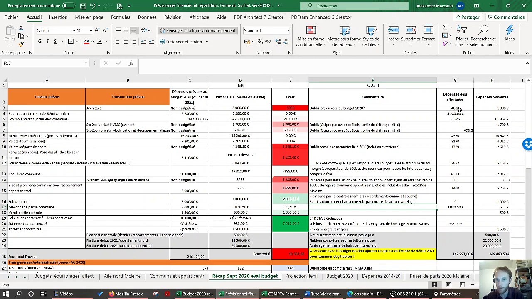The height and width of the screenshot is (299, 532).
Task: Open the fill color dropdown arrow
Action: [x=93, y=42]
